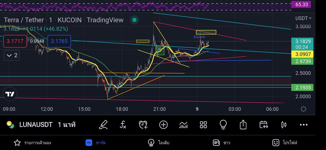The image size is (326, 150).
Task: Change the 1 นาที timeframe interval
Action: (67, 125)
